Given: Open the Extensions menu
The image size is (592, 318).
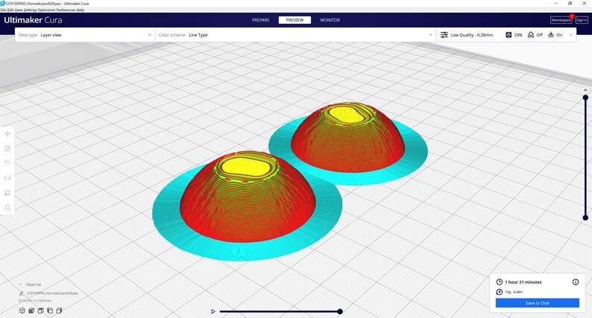Looking at the screenshot, I should [x=46, y=10].
